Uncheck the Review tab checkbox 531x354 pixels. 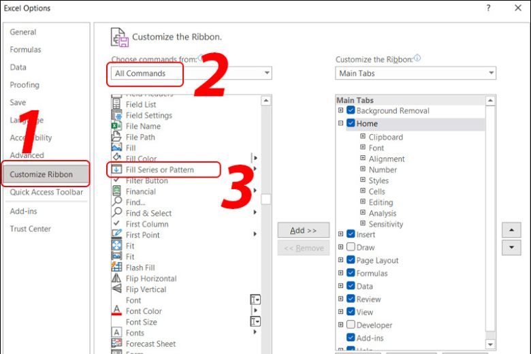coord(351,298)
